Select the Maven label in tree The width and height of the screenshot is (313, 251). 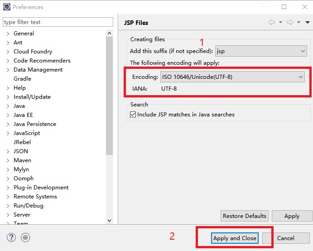point(22,160)
